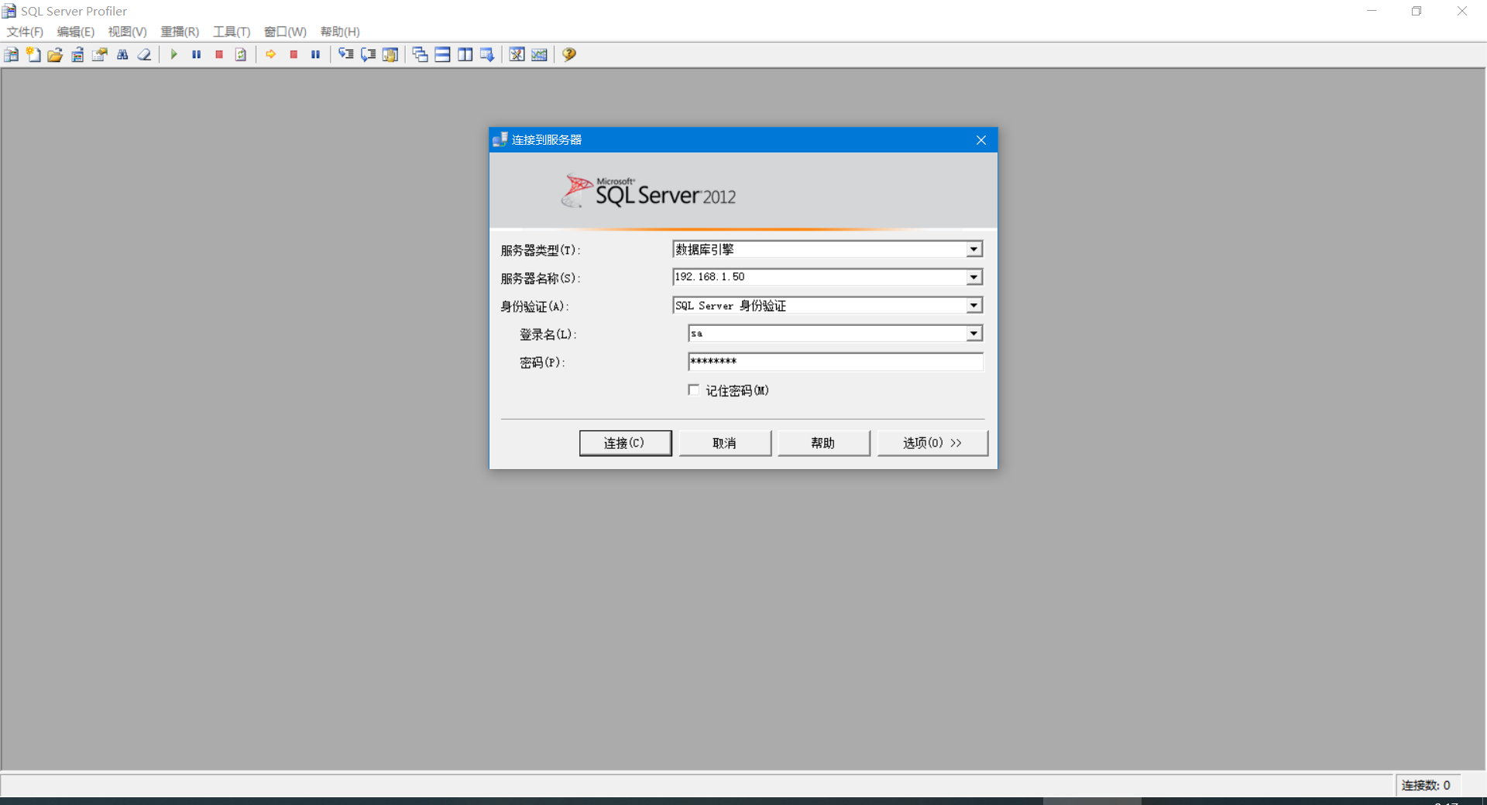Click the Stop Replay red square icon
The width and height of the screenshot is (1487, 805).
pyautogui.click(x=294, y=54)
